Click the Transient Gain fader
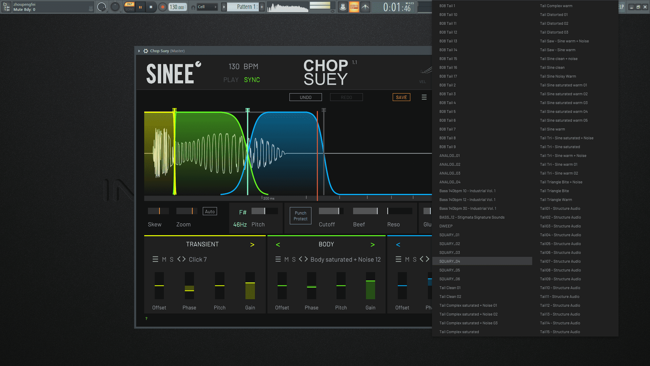The width and height of the screenshot is (650, 366). click(250, 286)
